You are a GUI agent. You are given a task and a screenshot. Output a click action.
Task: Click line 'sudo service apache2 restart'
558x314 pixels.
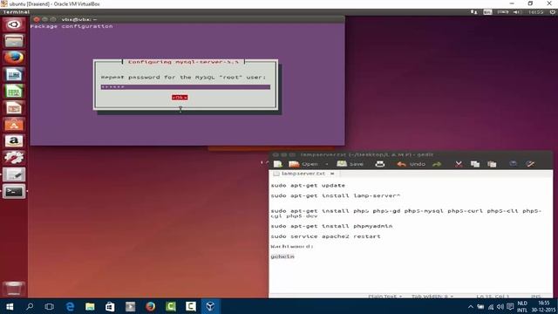click(325, 236)
